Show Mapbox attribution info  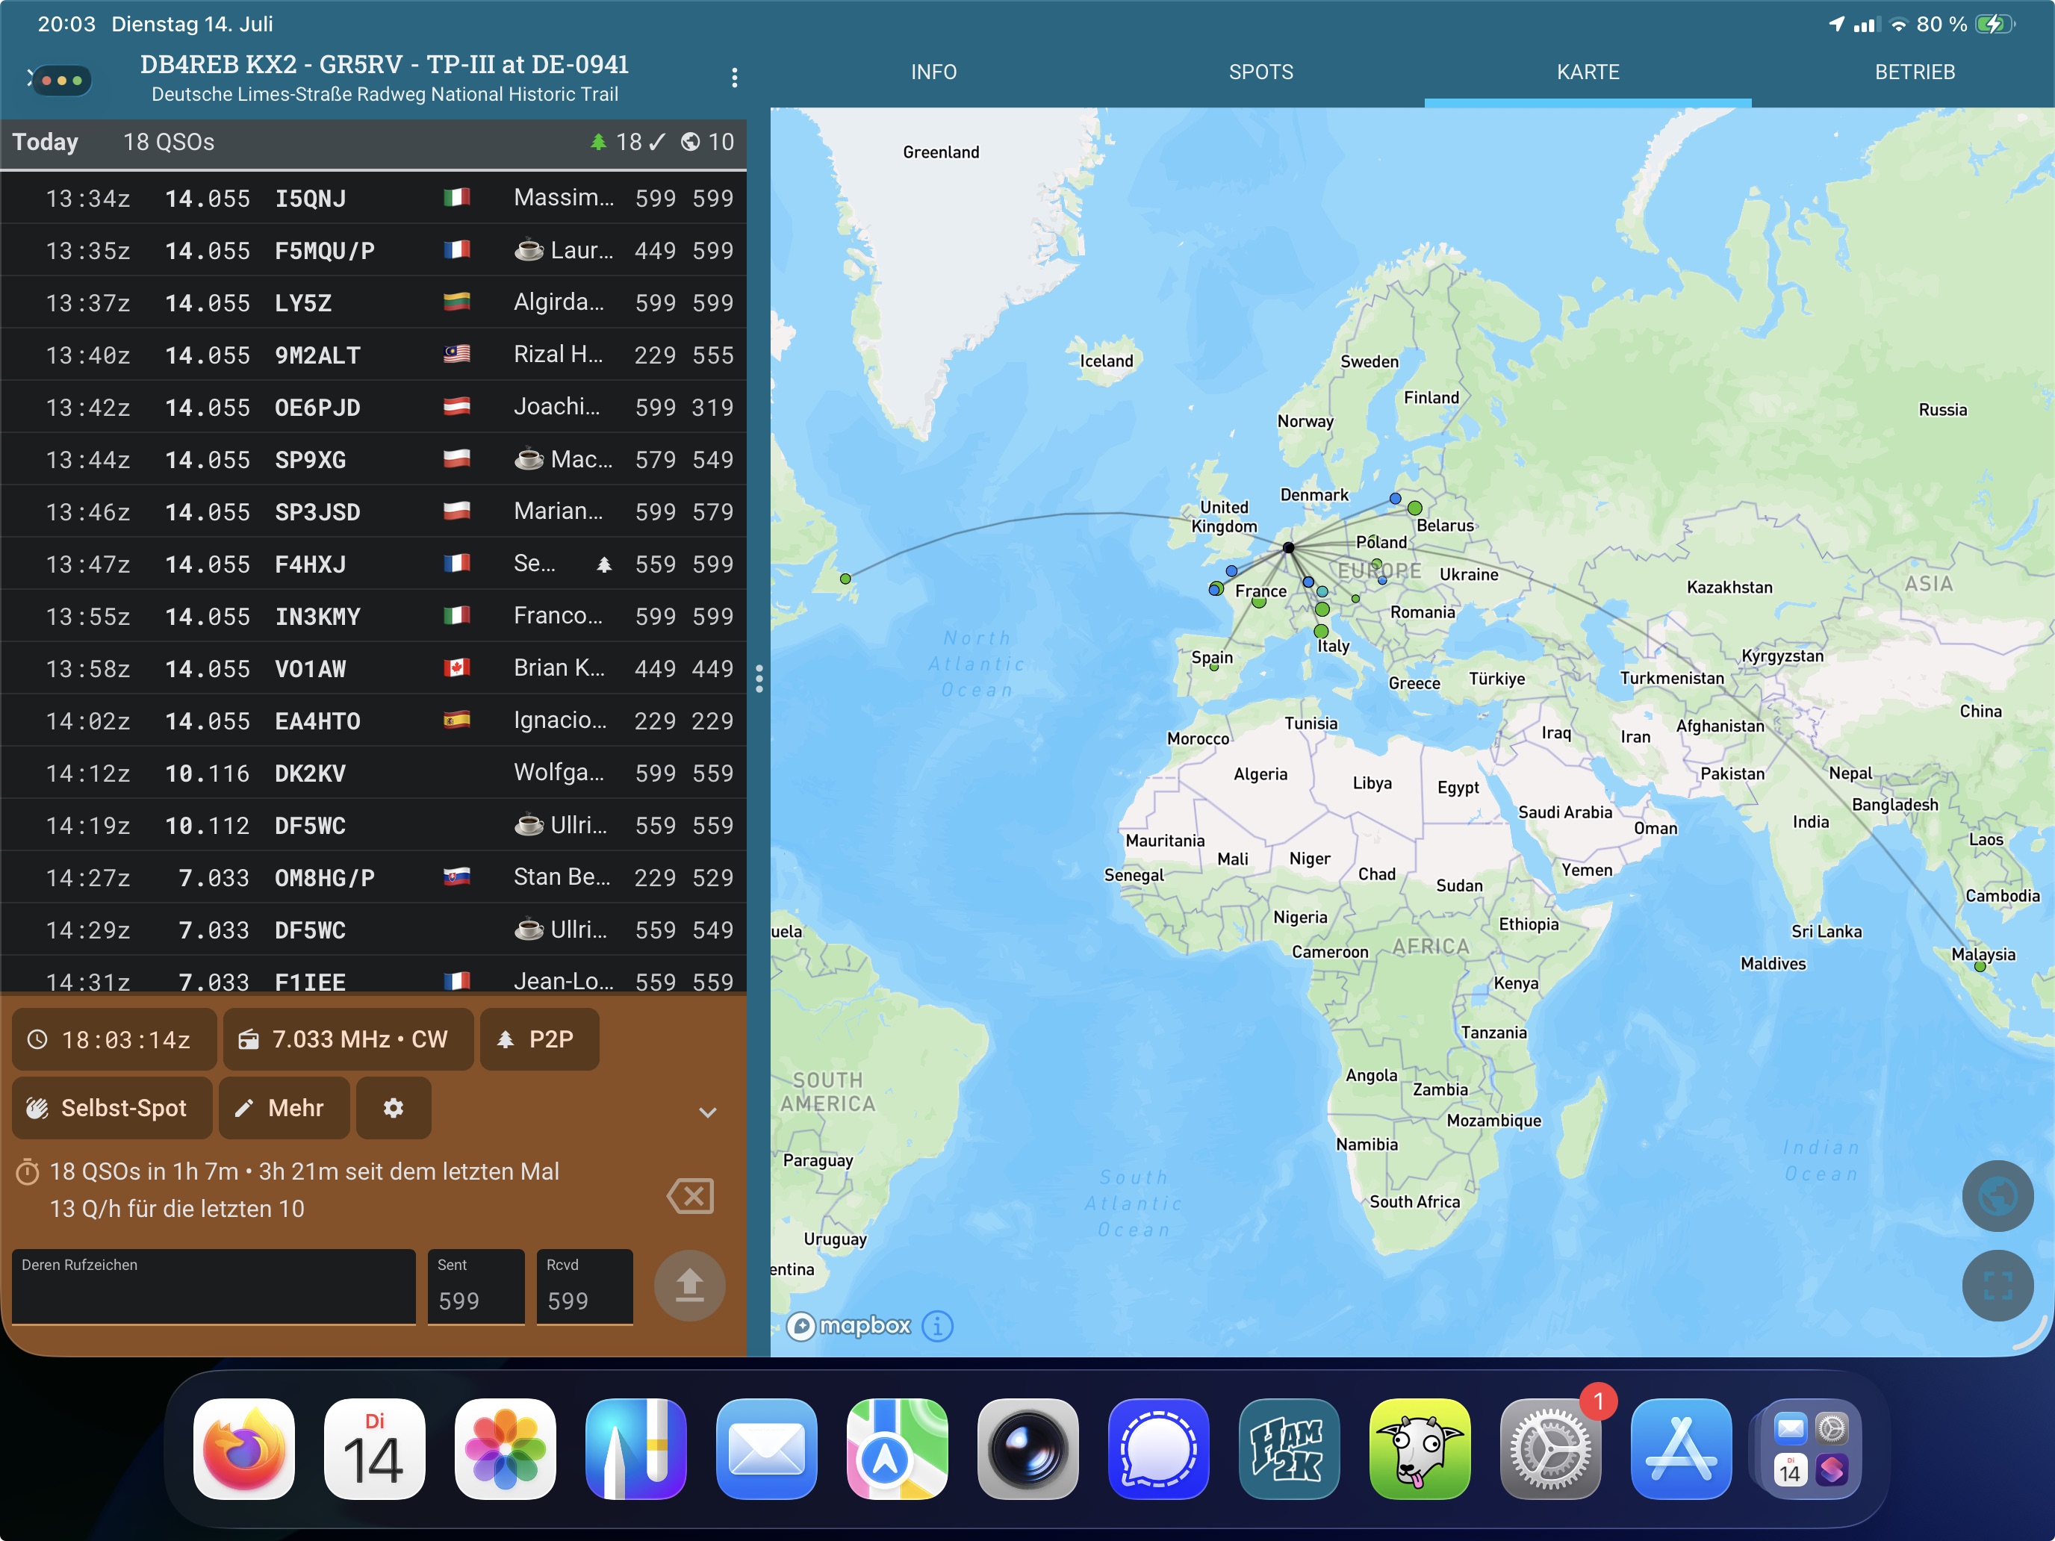937,1325
